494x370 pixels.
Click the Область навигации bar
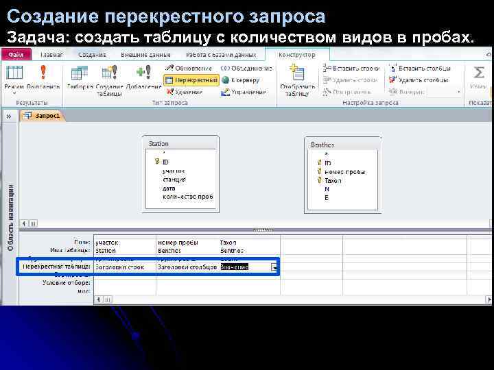pyautogui.click(x=11, y=217)
